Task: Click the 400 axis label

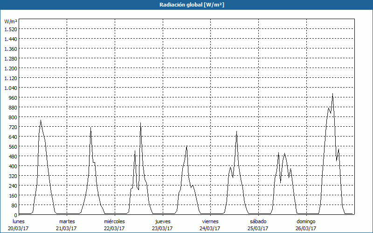Action: (13, 166)
